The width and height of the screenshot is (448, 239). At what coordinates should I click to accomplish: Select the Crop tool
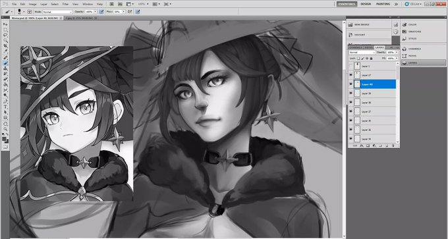click(5, 46)
